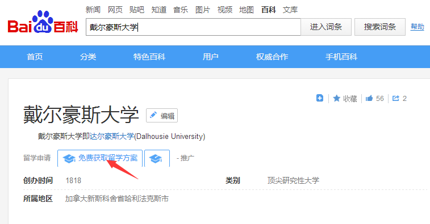This screenshot has width=430, height=224.
Task: Click the 编辑 edit pencil button
Action: click(162, 116)
